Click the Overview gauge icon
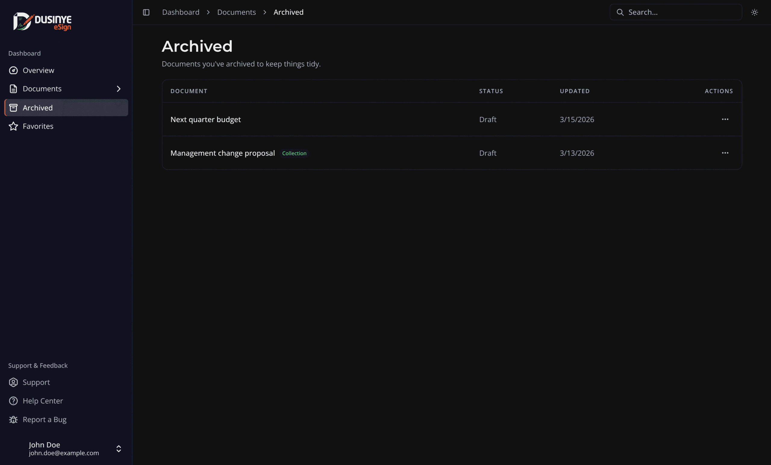 (13, 70)
